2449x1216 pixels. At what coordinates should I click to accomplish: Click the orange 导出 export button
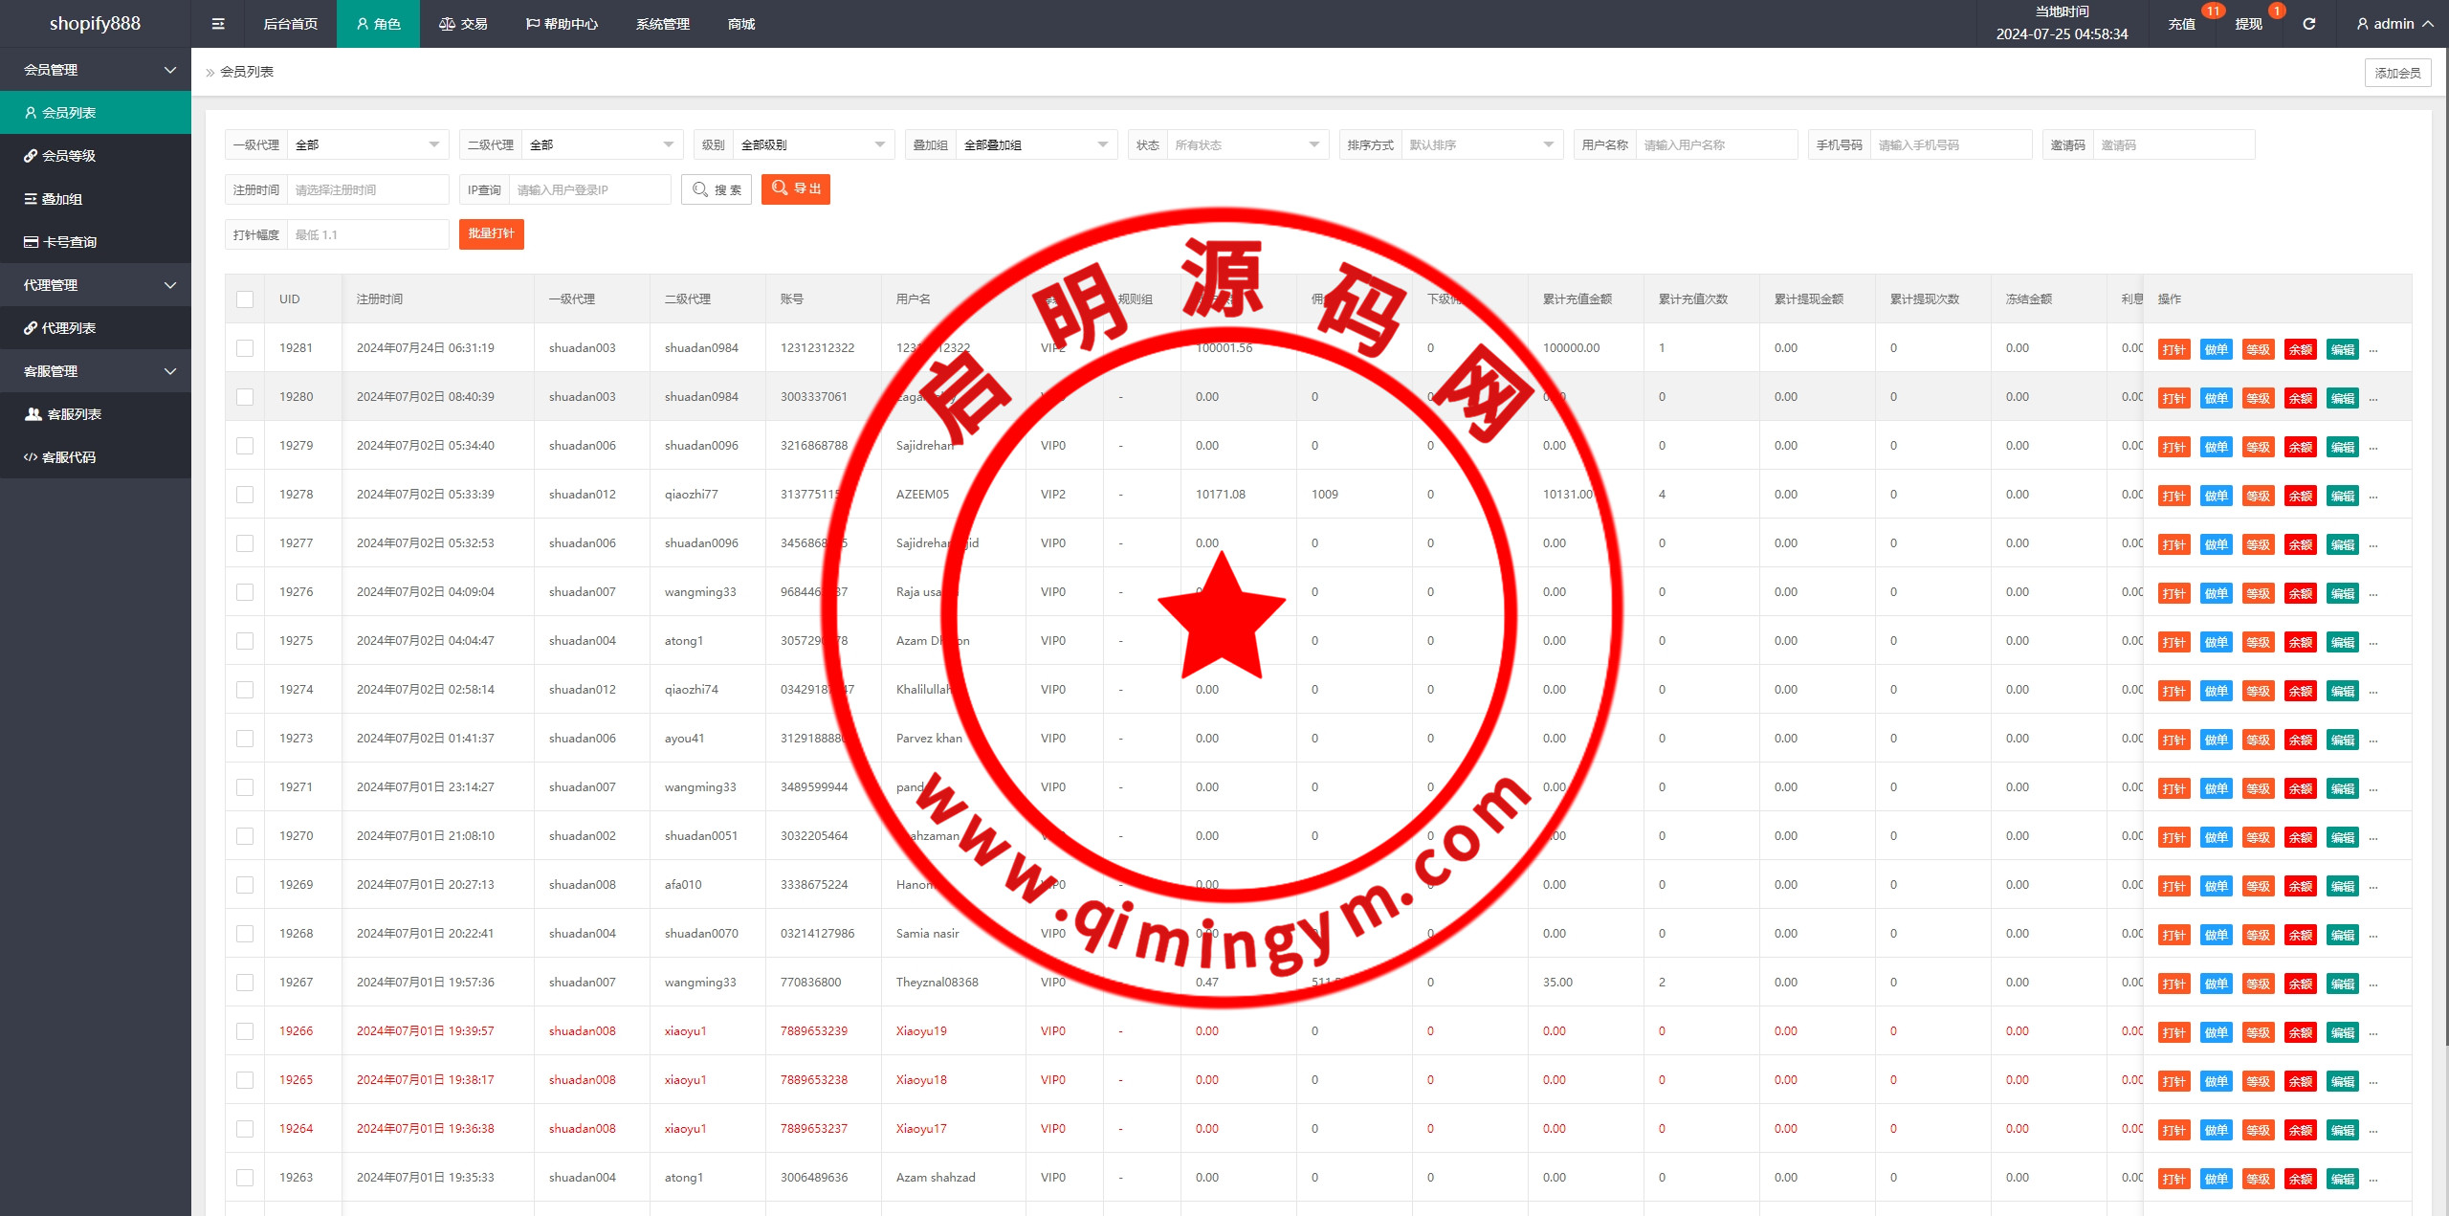pos(795,189)
